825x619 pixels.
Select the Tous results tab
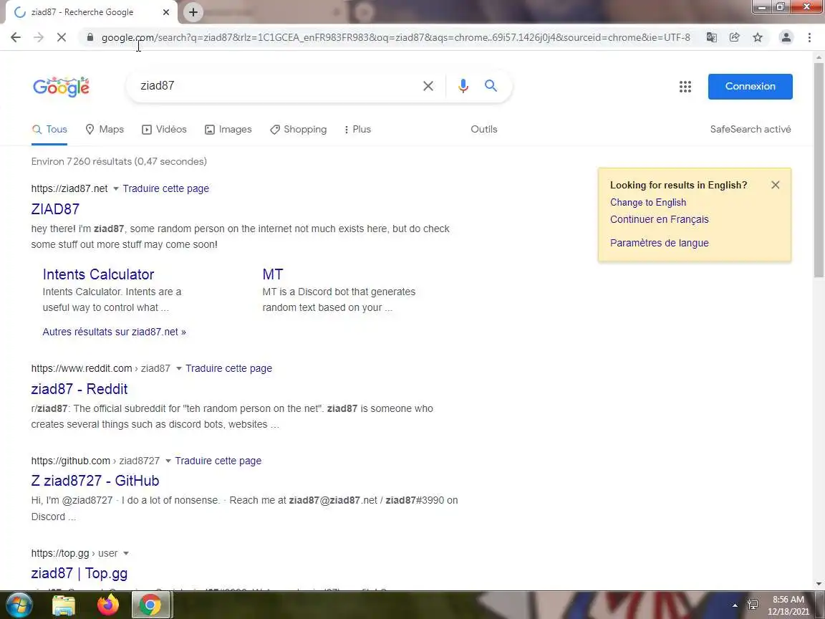(x=49, y=130)
